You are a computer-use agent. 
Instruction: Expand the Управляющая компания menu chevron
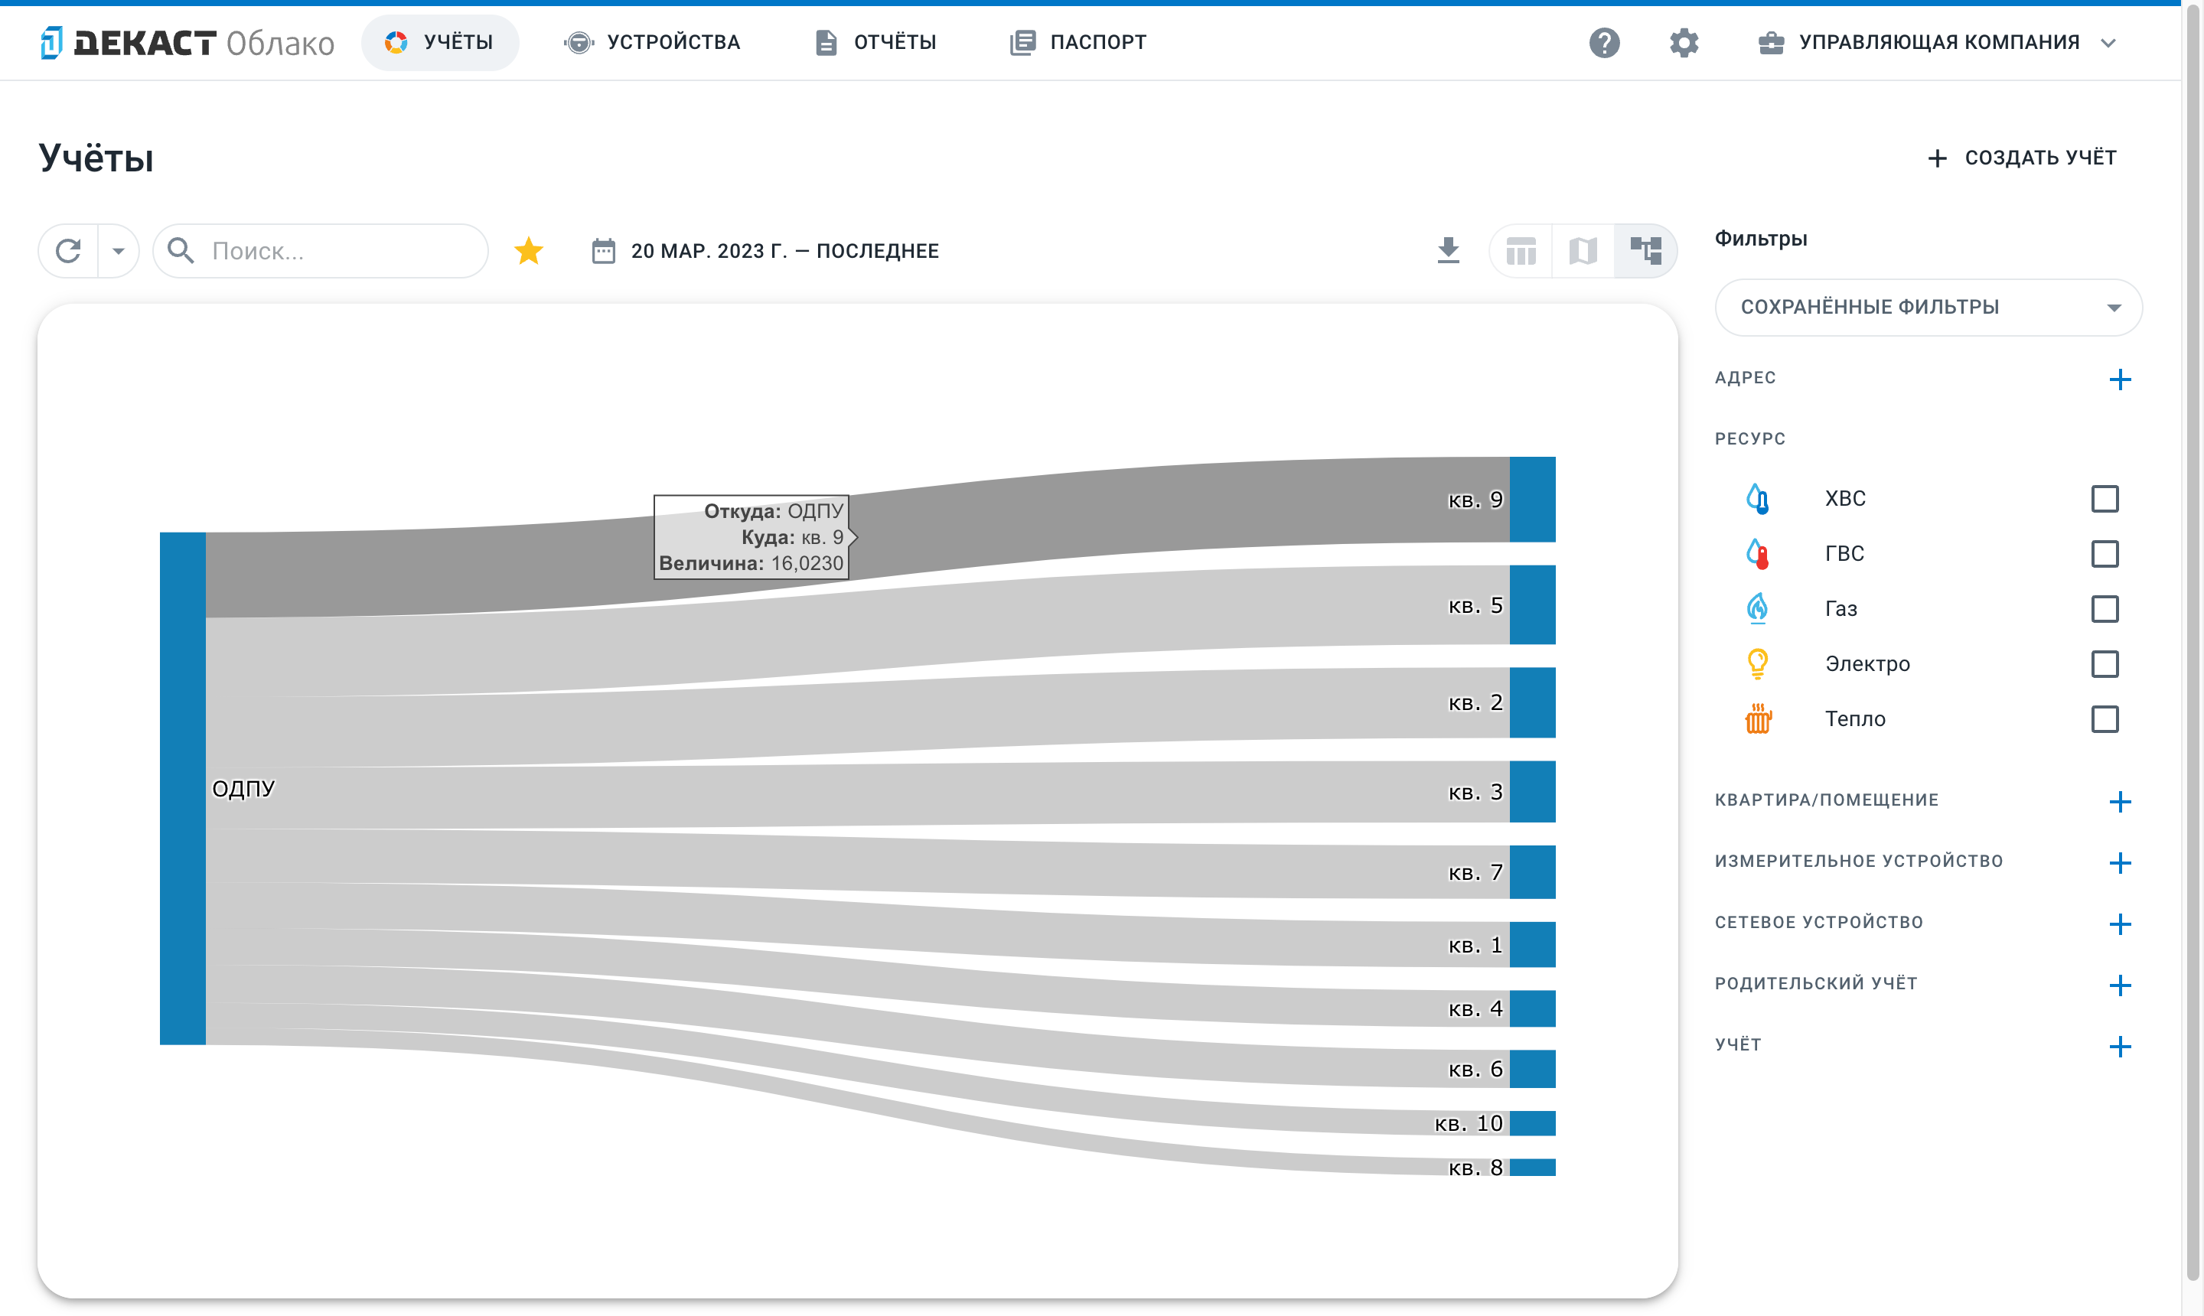coord(2108,43)
